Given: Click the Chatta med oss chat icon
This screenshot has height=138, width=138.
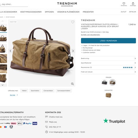Looking at the screenshot, I should tap(46, 117).
